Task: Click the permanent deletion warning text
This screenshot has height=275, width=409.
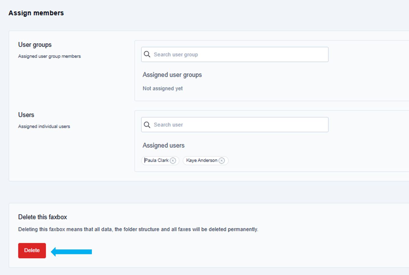Action: (x=138, y=229)
